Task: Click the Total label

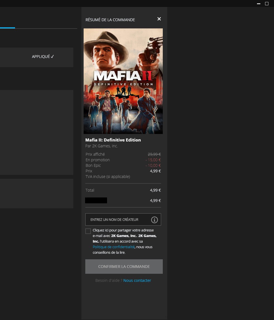Action: pyautogui.click(x=90, y=190)
